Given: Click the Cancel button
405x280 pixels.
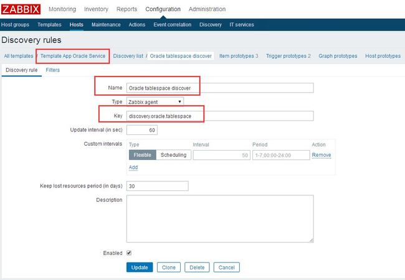Looking at the screenshot, I should tap(227, 268).
